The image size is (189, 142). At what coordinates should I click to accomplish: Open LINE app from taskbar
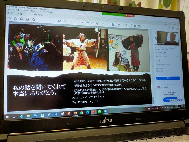[x=100, y=112]
